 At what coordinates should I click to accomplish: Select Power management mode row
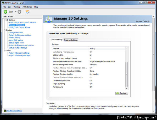point(89,65)
